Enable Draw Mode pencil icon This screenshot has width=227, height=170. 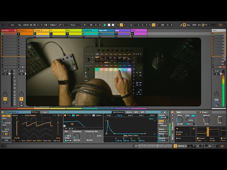click(181, 25)
